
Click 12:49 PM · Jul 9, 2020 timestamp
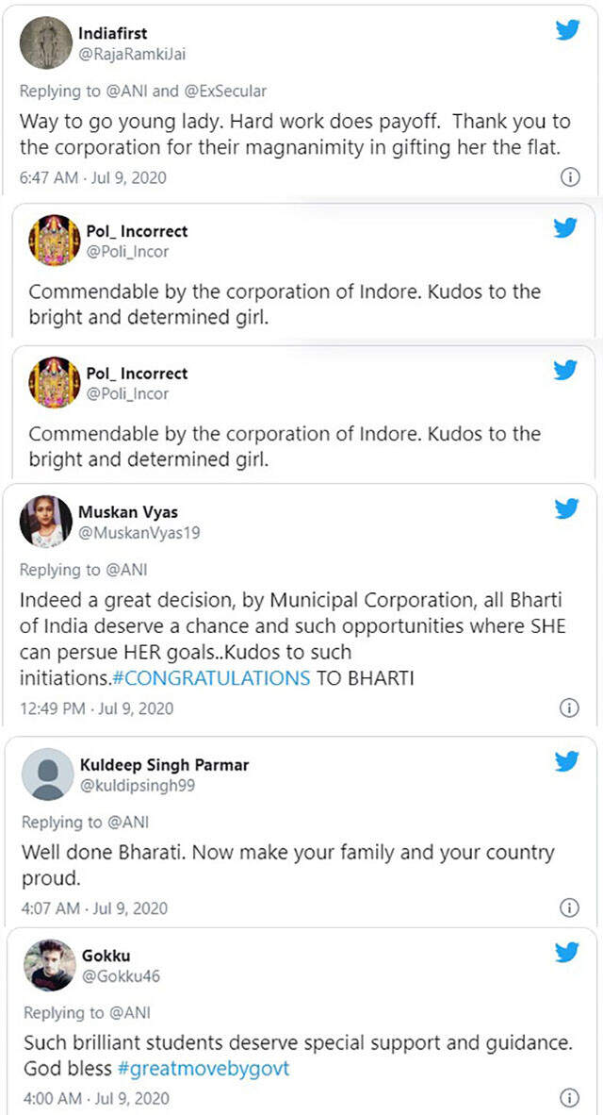[97, 707]
